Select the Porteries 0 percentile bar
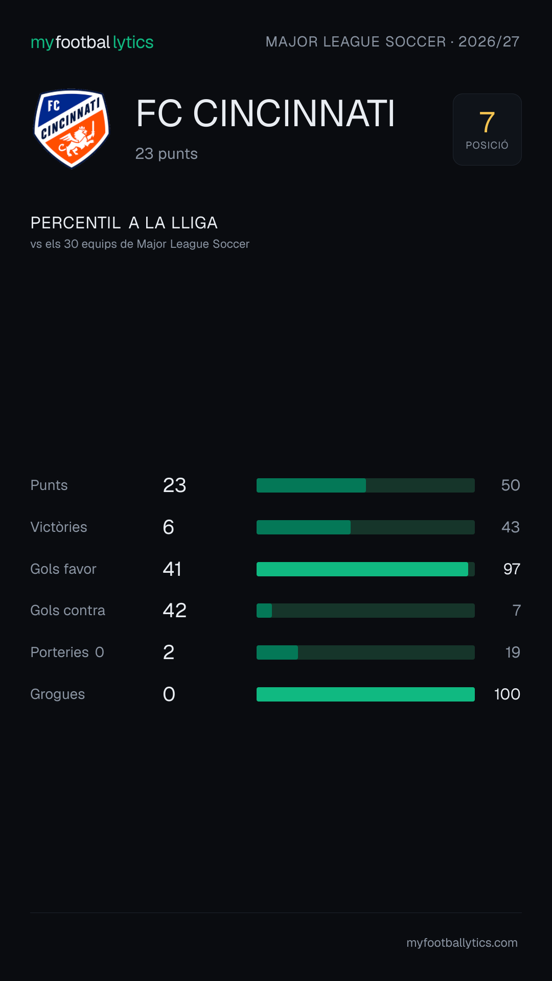The width and height of the screenshot is (552, 981). coord(365,652)
